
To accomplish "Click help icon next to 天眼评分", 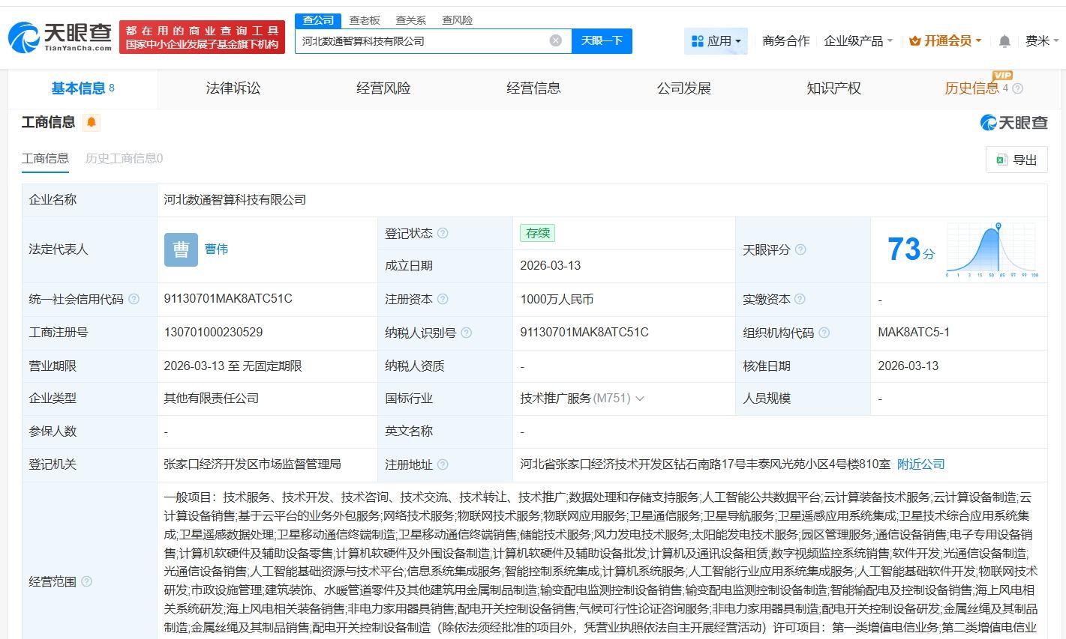I will click(800, 249).
